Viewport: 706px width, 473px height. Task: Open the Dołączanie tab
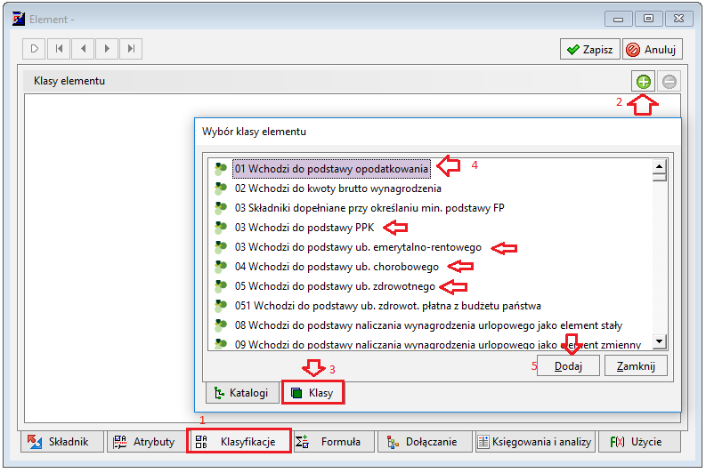(425, 442)
